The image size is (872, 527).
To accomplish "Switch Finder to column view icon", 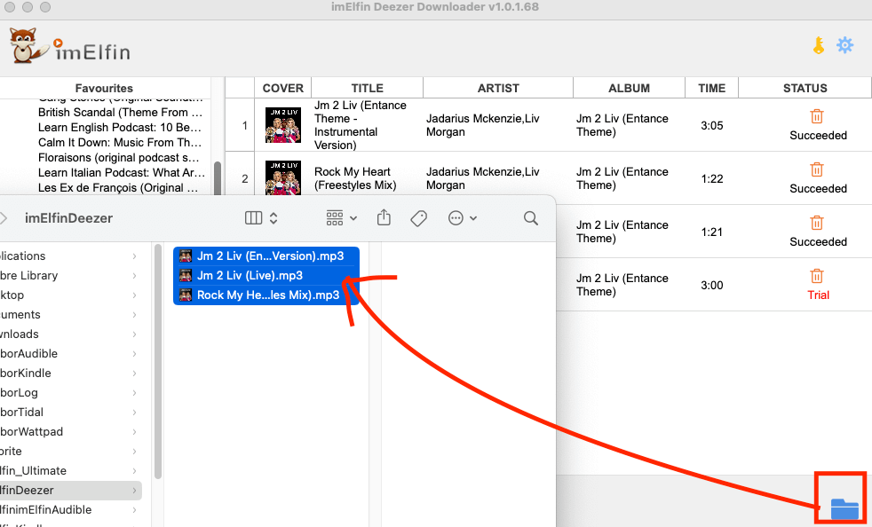I will [x=254, y=218].
